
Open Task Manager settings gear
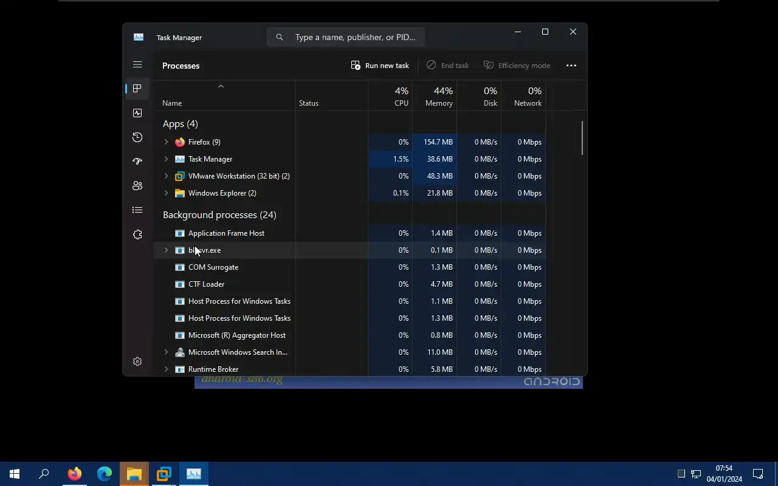pos(137,361)
